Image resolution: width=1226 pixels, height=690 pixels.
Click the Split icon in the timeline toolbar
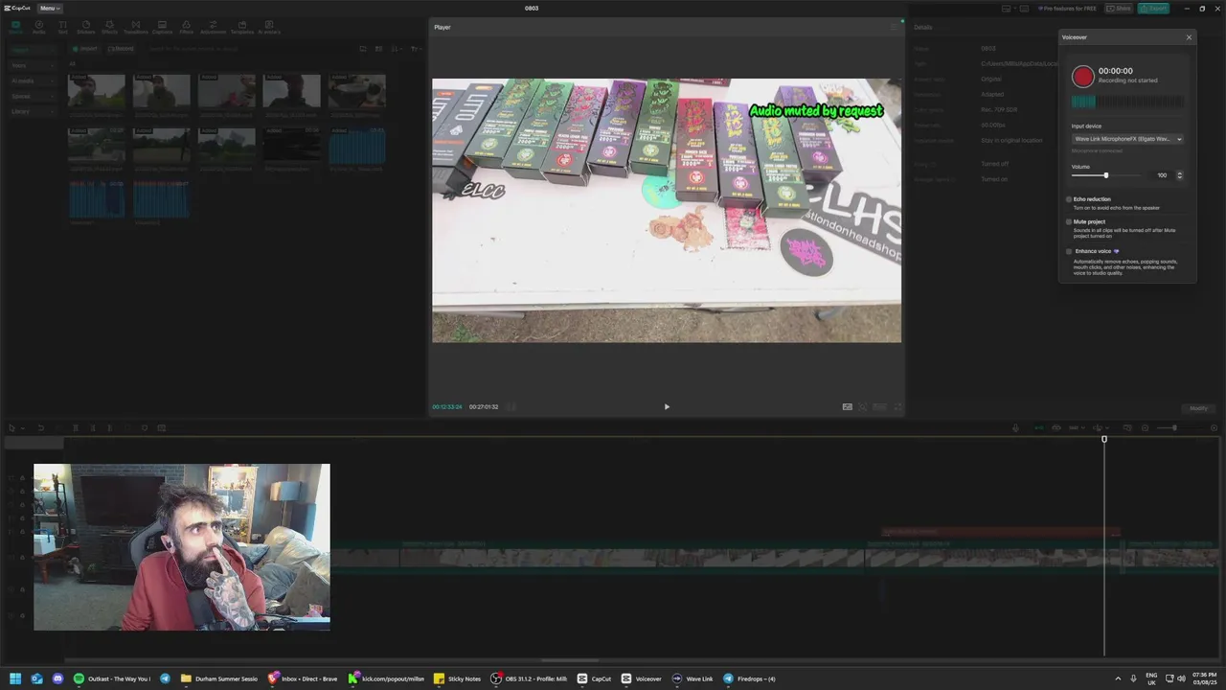tap(76, 427)
